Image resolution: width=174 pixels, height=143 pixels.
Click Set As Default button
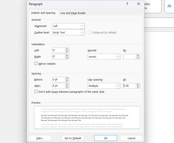pos(73,138)
